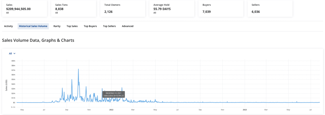Open the All time range dropdown
Image resolution: width=325 pixels, height=115 pixels.
pyautogui.click(x=12, y=53)
